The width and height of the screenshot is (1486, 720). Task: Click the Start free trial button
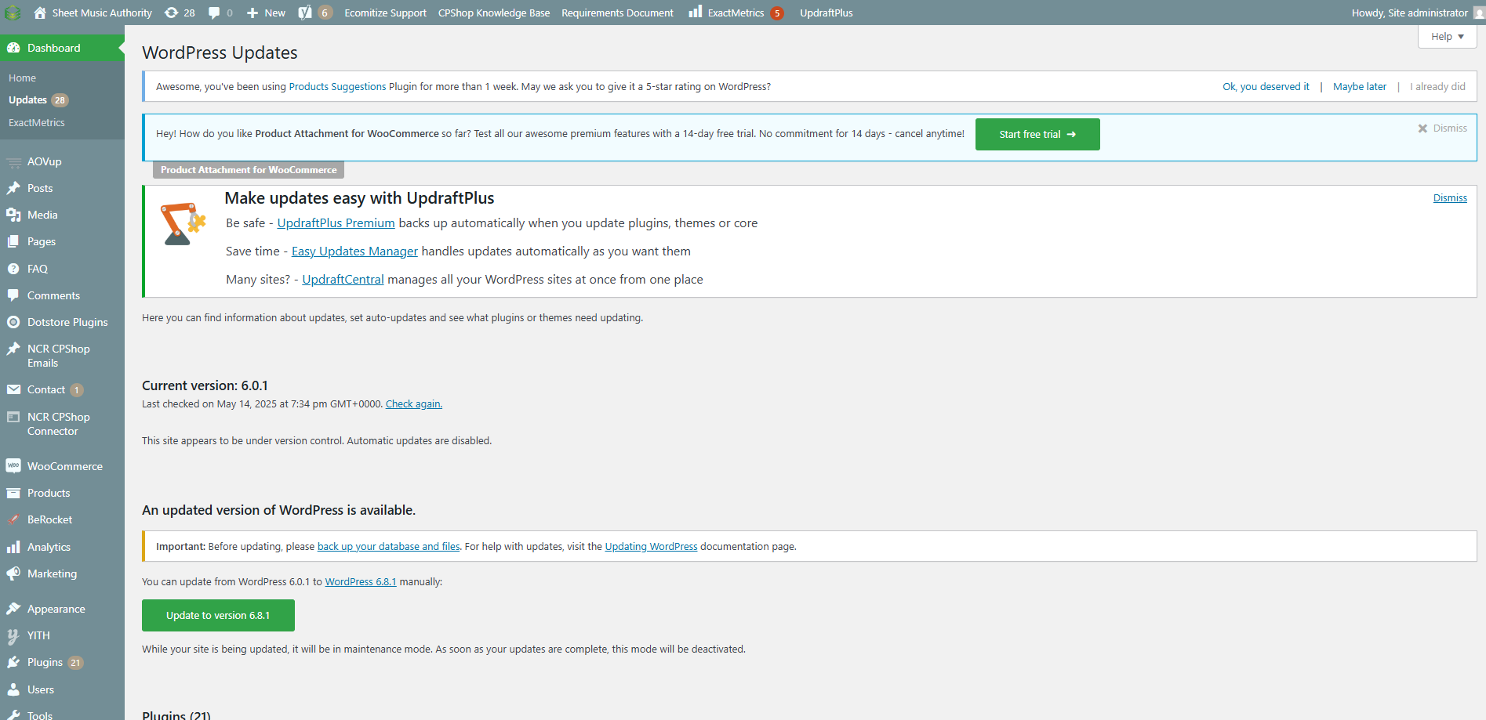1037,134
